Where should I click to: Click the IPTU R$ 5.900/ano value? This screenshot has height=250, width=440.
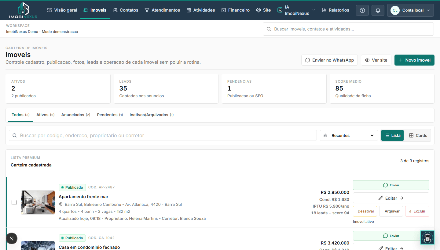click(331, 206)
